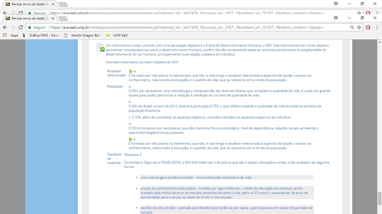Viewport: 382px width, 214px height.
Task: Bookmark this page with the star icon
Action: pyautogui.click(x=359, y=27)
